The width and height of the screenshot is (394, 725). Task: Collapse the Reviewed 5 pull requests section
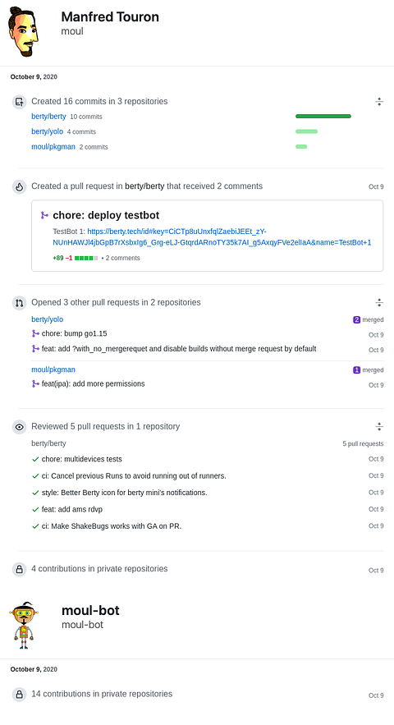click(x=379, y=427)
